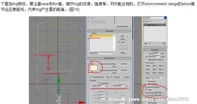Click the Render Preview button
The image size is (197, 104).
click(122, 26)
